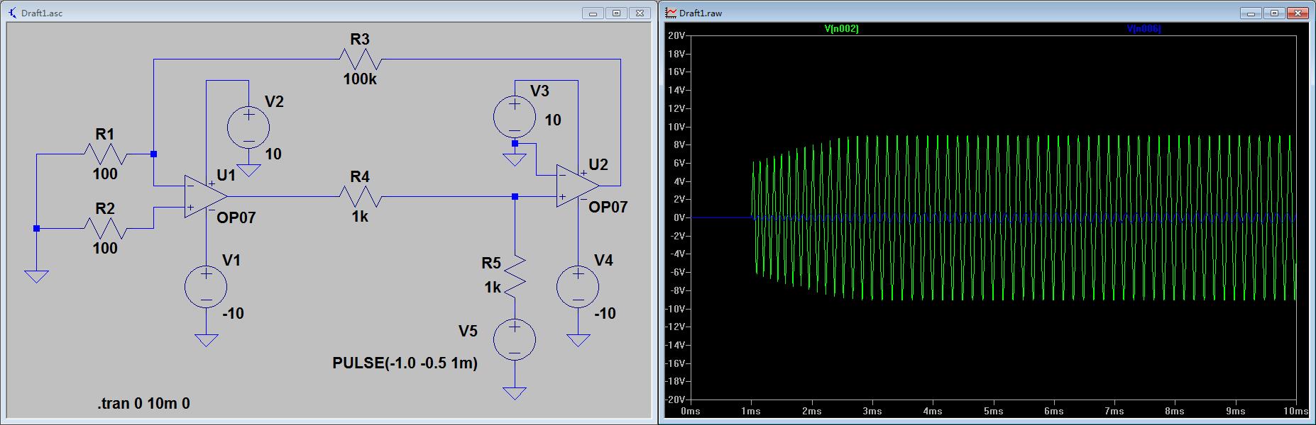This screenshot has height=425, width=1316.
Task: Click the Draft1.raw window title icon
Action: click(671, 13)
